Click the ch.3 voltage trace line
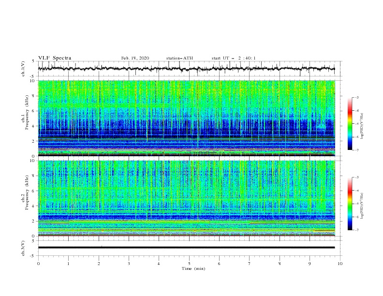This screenshot has width=383, height=296. [x=186, y=248]
